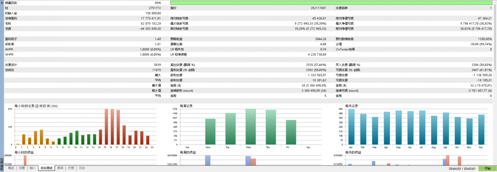Switch to the 图表 tab
This screenshot has width=497, height=172.
coord(60,168)
